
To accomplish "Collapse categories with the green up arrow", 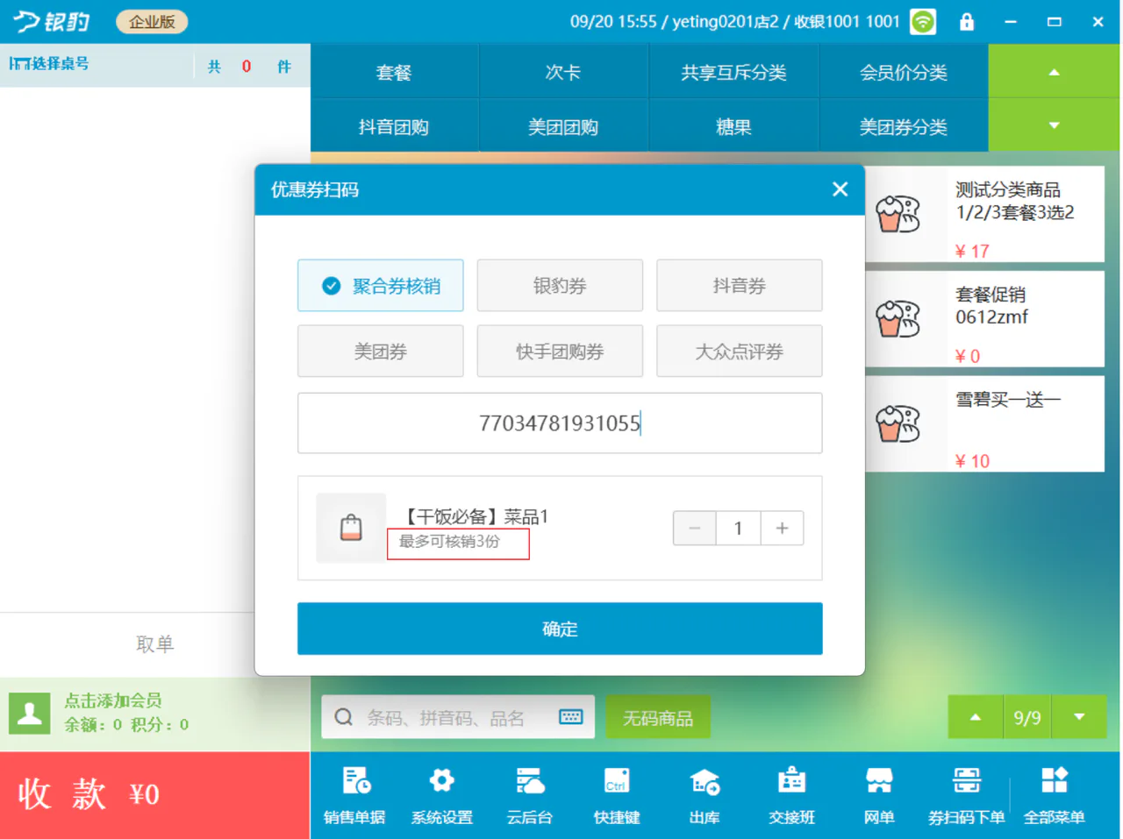I will pos(1055,72).
